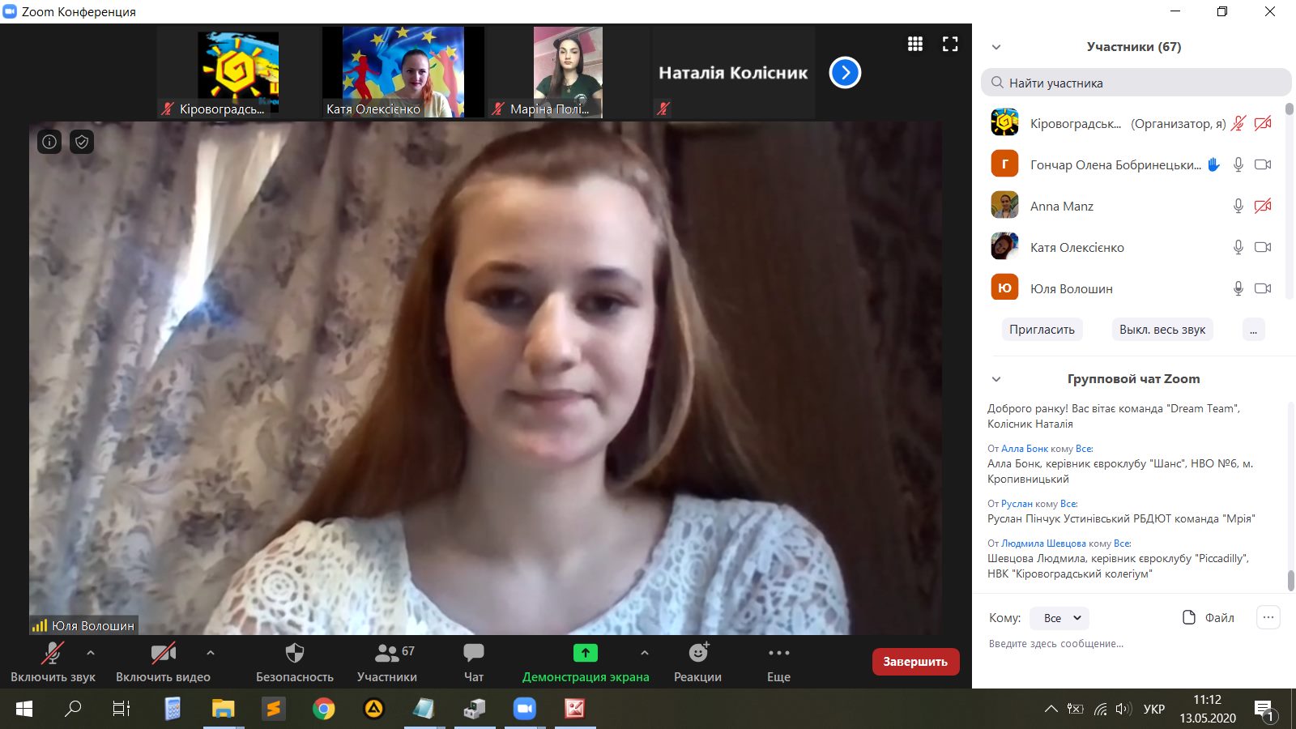Click Демонстрация экрана share screen

[585, 662]
